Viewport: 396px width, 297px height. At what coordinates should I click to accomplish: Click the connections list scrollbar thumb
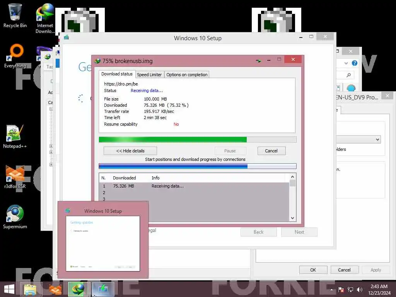point(292,183)
